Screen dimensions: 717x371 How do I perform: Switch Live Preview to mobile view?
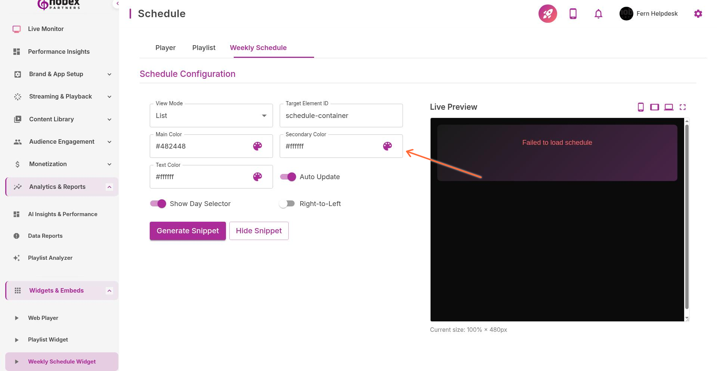coord(641,107)
